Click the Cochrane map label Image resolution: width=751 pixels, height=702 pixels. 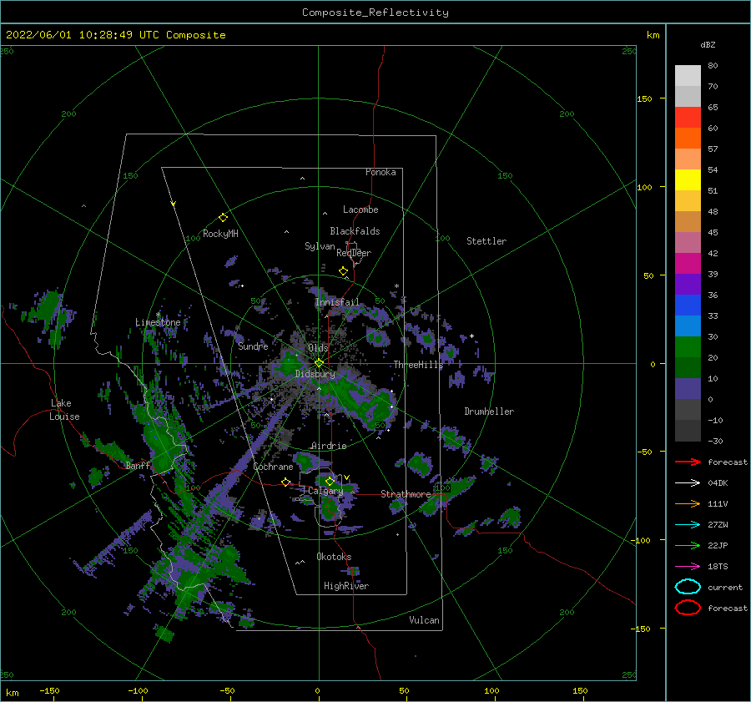273,467
